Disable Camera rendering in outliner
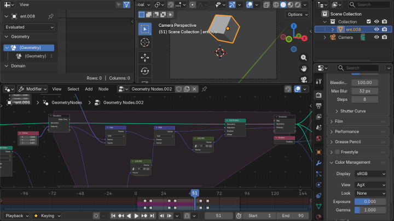 point(385,38)
